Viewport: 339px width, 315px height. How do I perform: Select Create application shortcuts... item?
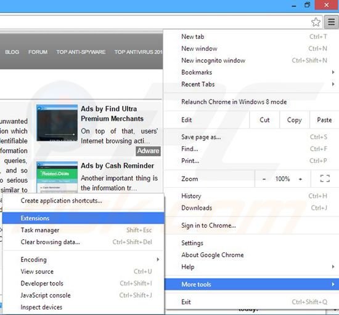point(83,201)
